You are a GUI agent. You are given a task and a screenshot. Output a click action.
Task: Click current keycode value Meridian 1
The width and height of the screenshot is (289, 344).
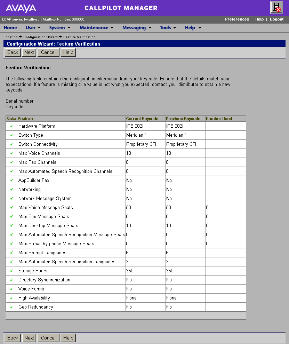click(x=136, y=135)
